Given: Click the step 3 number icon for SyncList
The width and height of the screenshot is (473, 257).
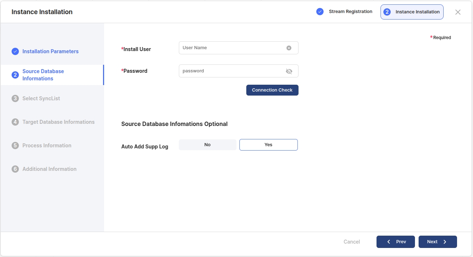Looking at the screenshot, I should tap(15, 98).
